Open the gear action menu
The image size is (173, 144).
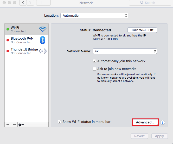click(x=21, y=125)
